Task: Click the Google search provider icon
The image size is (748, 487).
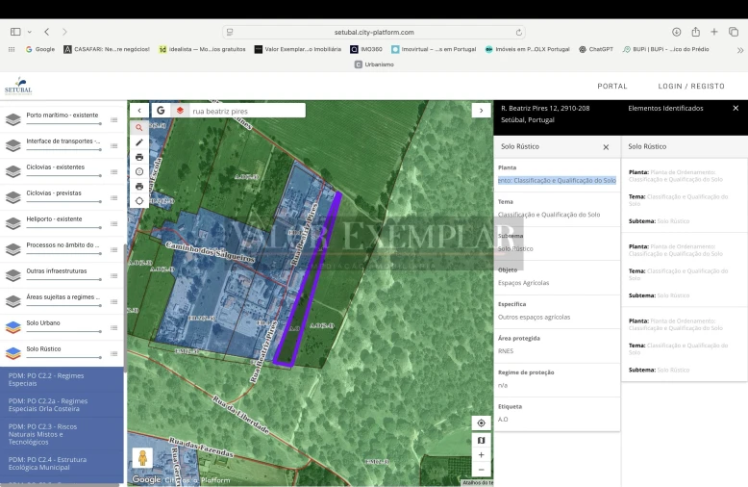Action: coord(161,111)
